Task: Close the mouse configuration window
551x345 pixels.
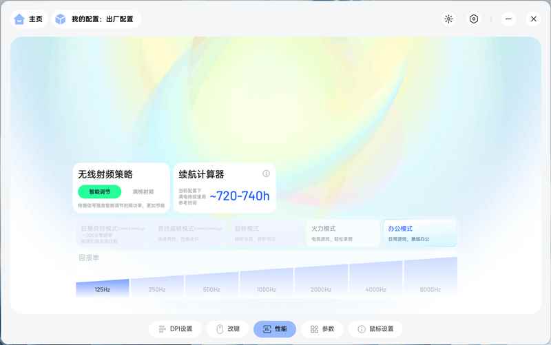Action: [533, 19]
